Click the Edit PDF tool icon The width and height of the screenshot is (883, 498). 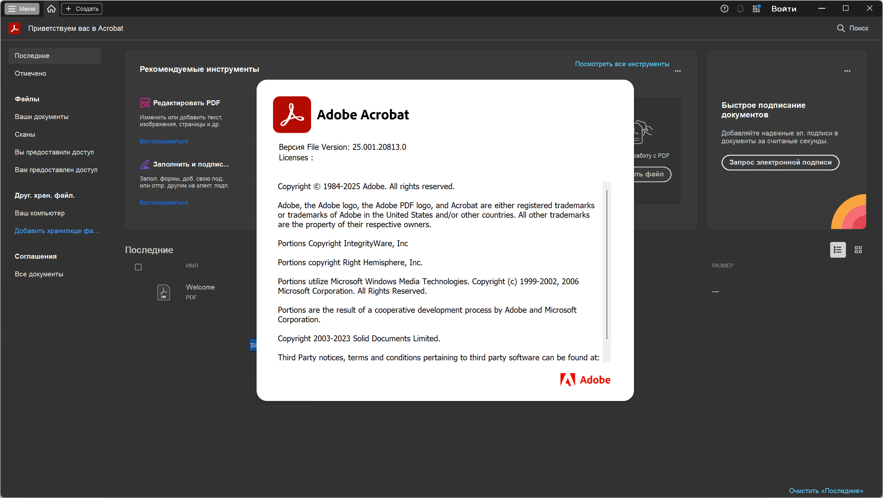pyautogui.click(x=145, y=103)
